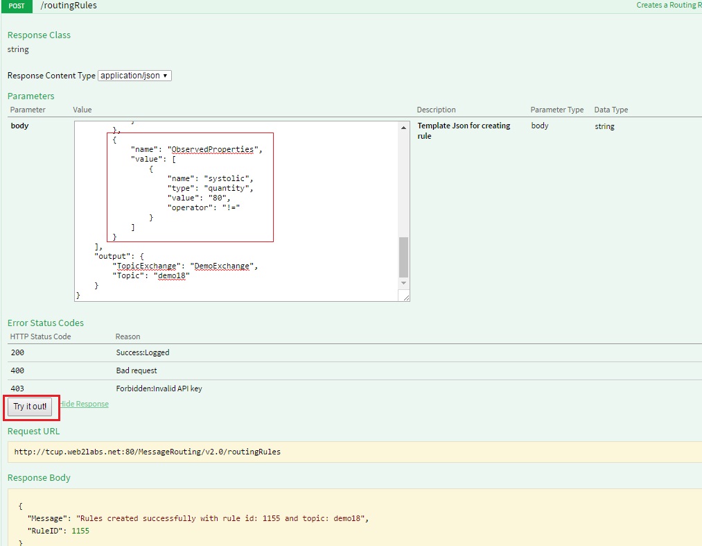702x546 pixels.
Task: Click the "Message" line in response body
Action: coord(198,519)
